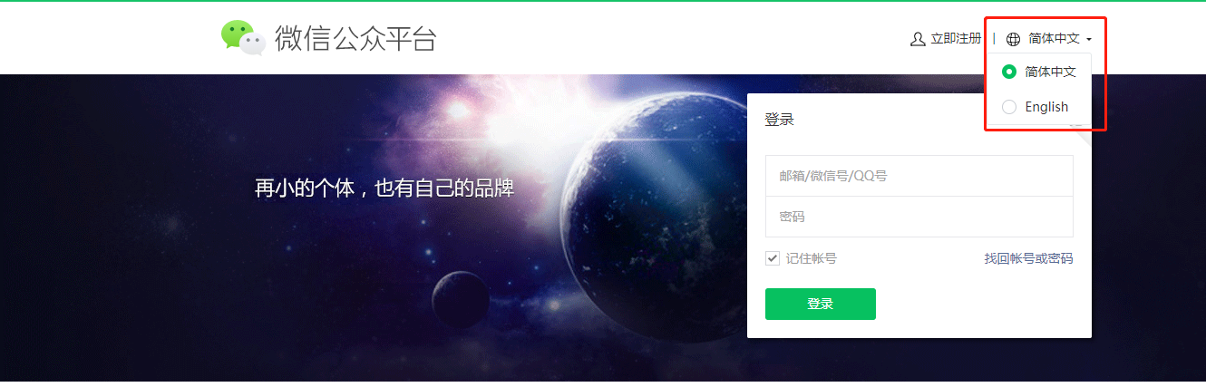Click the green 登录 button

(x=821, y=304)
